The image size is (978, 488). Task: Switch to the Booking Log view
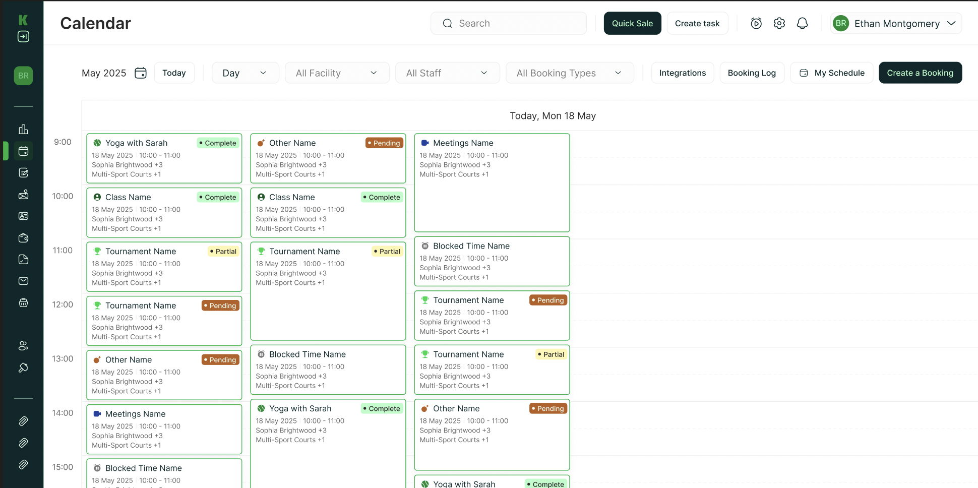coord(752,73)
